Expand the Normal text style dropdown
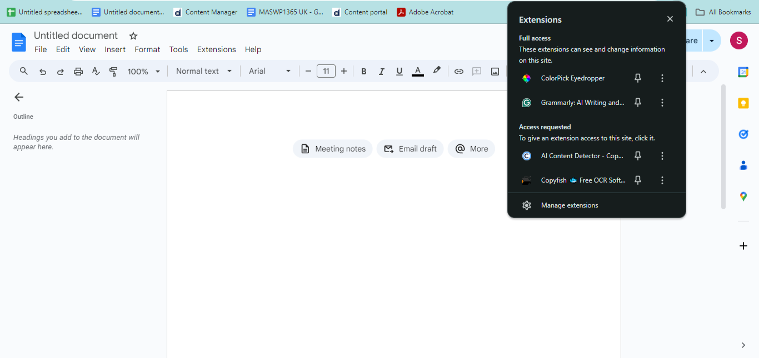Image resolution: width=759 pixels, height=358 pixels. 204,71
